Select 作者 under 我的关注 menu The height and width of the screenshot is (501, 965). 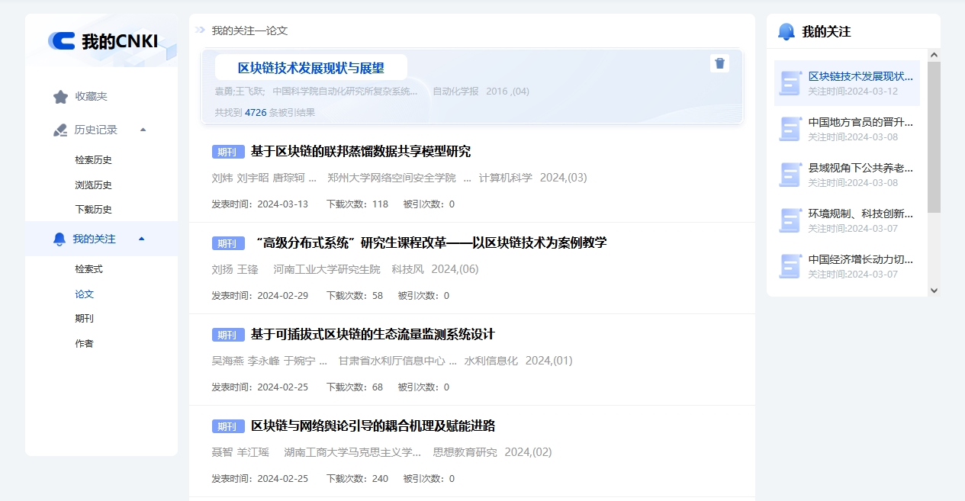(x=84, y=344)
